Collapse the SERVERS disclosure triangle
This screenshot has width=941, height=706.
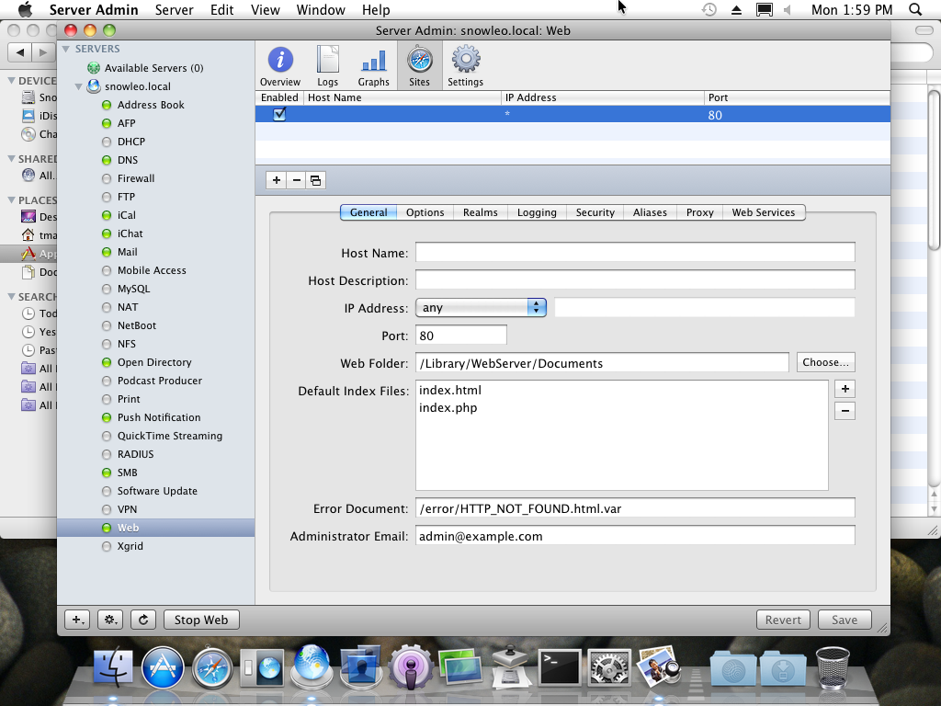66,49
